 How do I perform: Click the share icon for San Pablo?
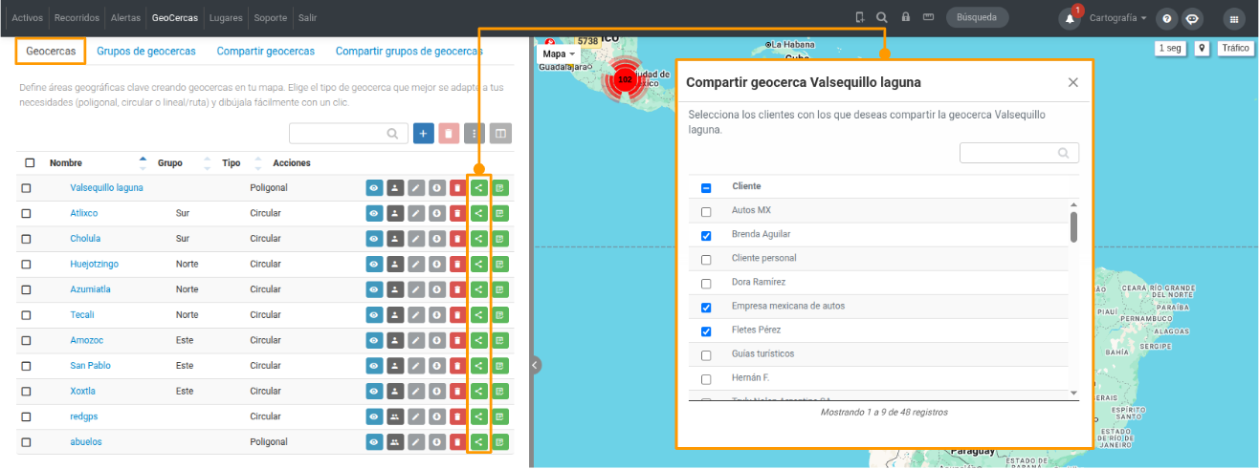[x=478, y=366]
